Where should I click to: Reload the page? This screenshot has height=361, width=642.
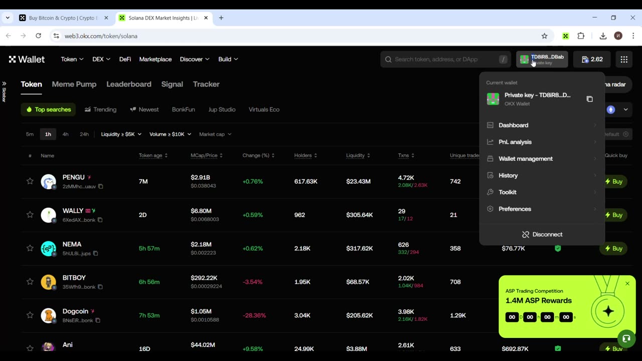tap(38, 36)
